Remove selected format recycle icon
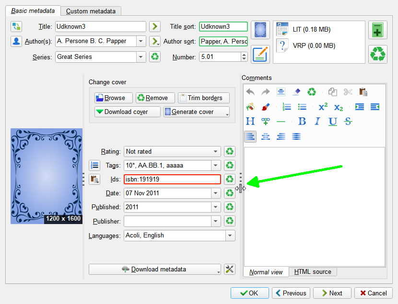Image resolution: width=398 pixels, height=304 pixels. point(378,54)
